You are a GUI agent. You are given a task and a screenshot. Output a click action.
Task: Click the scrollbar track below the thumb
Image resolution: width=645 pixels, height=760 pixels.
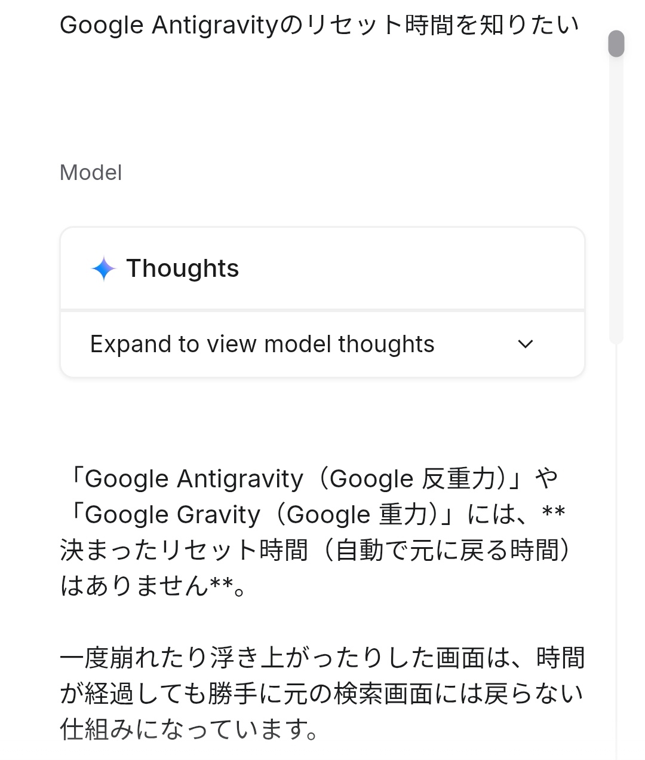tap(616, 197)
